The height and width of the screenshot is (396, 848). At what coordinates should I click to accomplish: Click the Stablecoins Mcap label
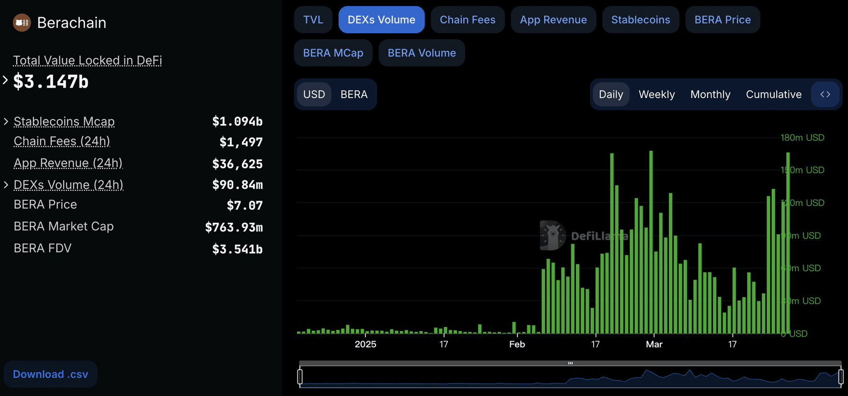pos(64,121)
